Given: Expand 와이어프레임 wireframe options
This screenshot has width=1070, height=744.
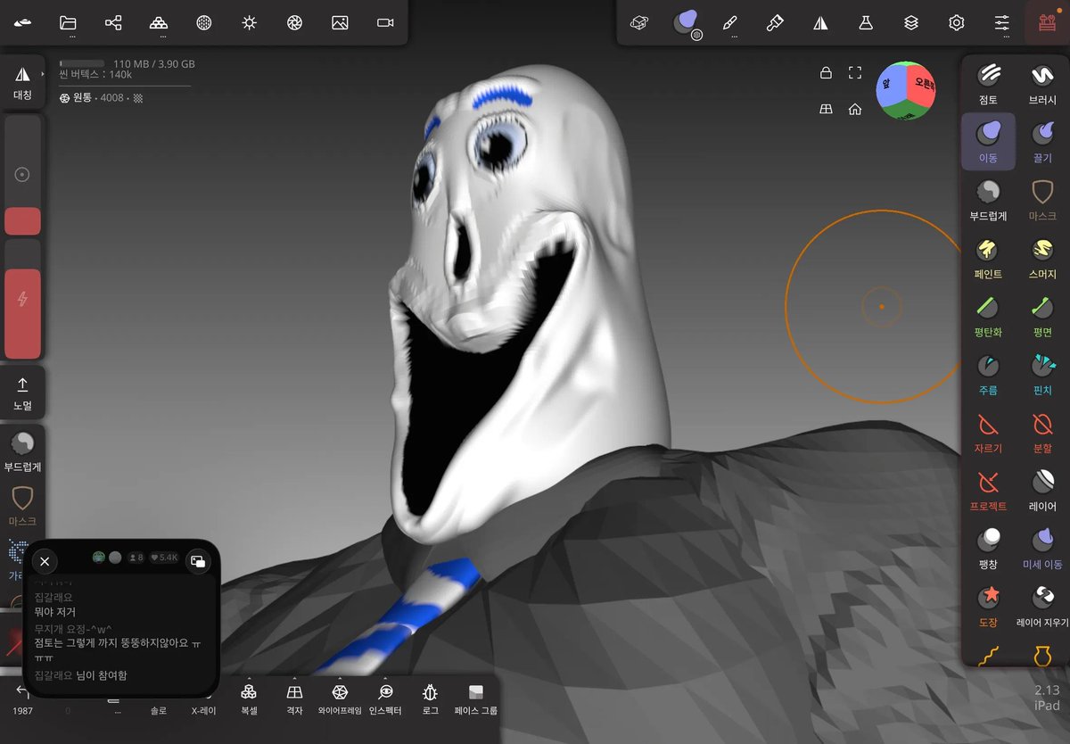Looking at the screenshot, I should (x=340, y=700).
